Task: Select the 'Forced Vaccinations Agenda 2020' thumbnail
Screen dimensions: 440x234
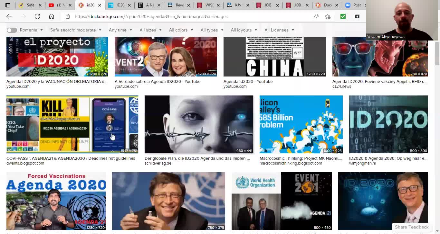Action: 56,201
